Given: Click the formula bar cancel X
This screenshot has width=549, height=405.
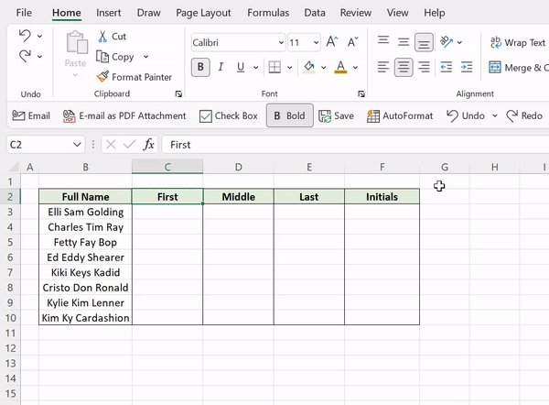Looking at the screenshot, I should (111, 145).
